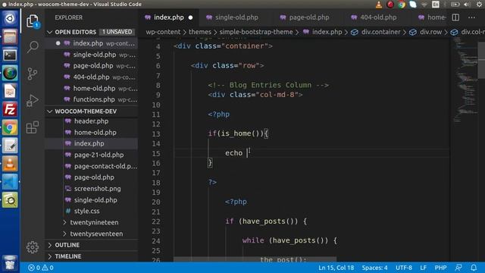Change the UTF-8 file encoding
Viewport: 485px width, 273px height.
coord(404,268)
